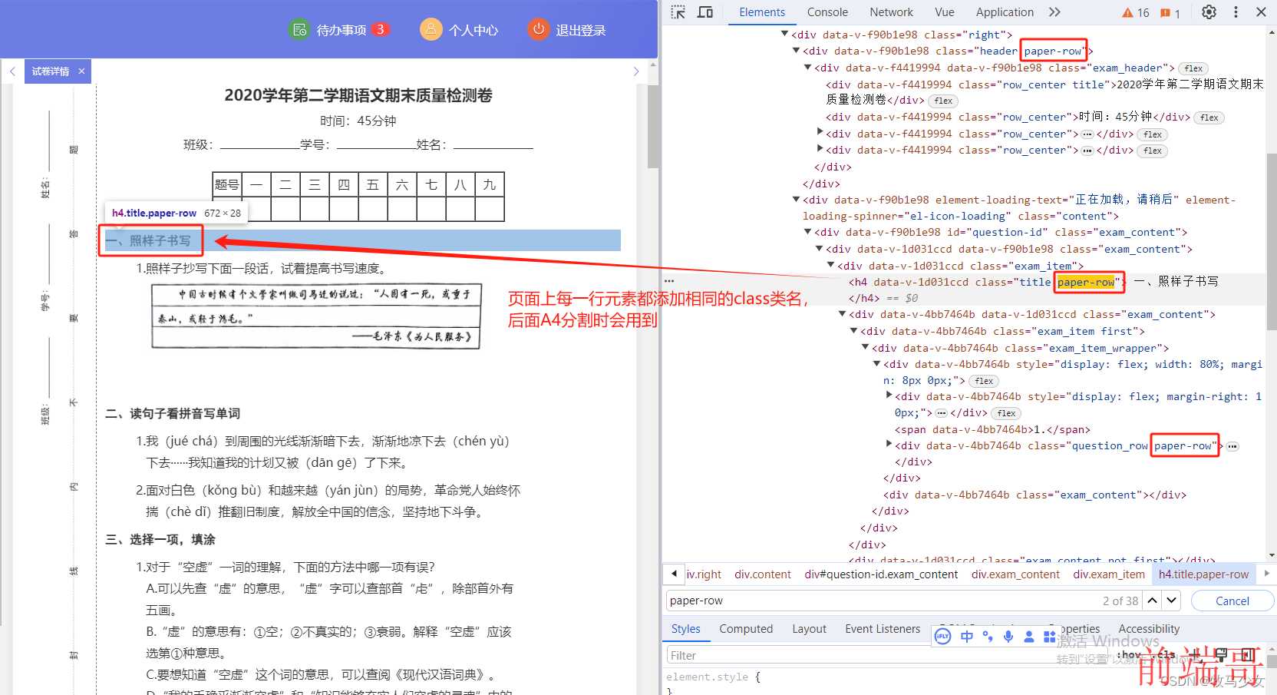Collapse the header paper-row div node
This screenshot has width=1277, height=695.
796,51
